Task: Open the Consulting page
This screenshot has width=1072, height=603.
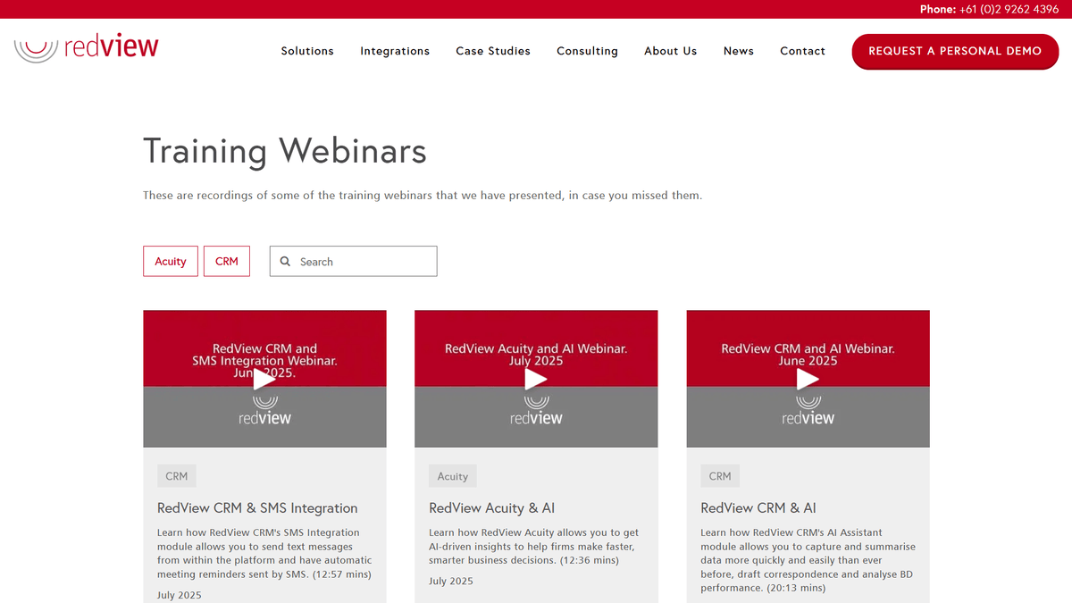Action: [x=587, y=51]
